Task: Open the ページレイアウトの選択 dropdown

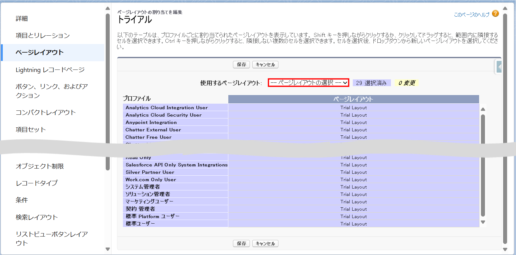Action: pyautogui.click(x=309, y=83)
